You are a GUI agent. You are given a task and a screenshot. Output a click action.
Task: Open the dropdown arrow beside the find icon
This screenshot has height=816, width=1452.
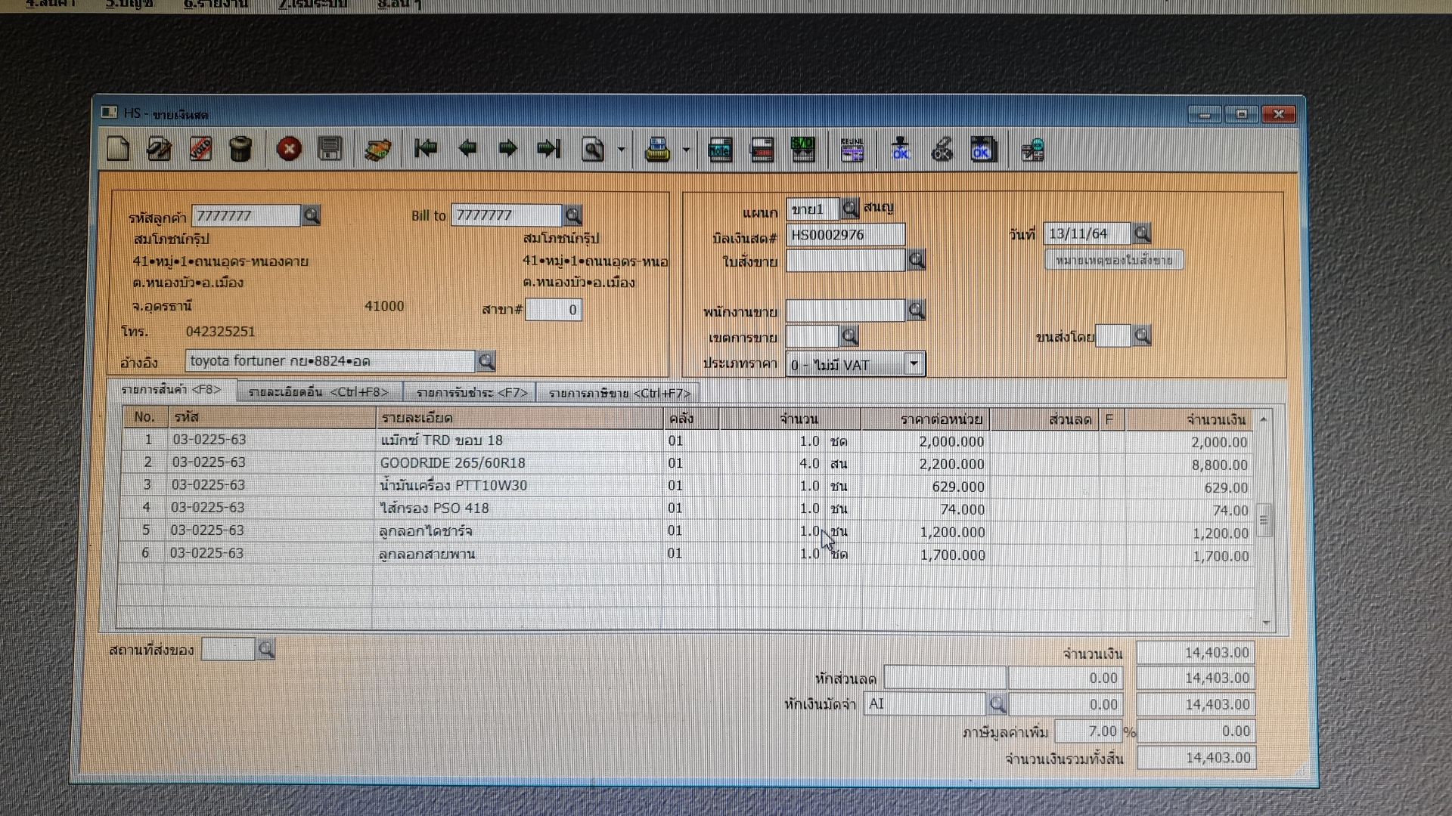(x=621, y=150)
